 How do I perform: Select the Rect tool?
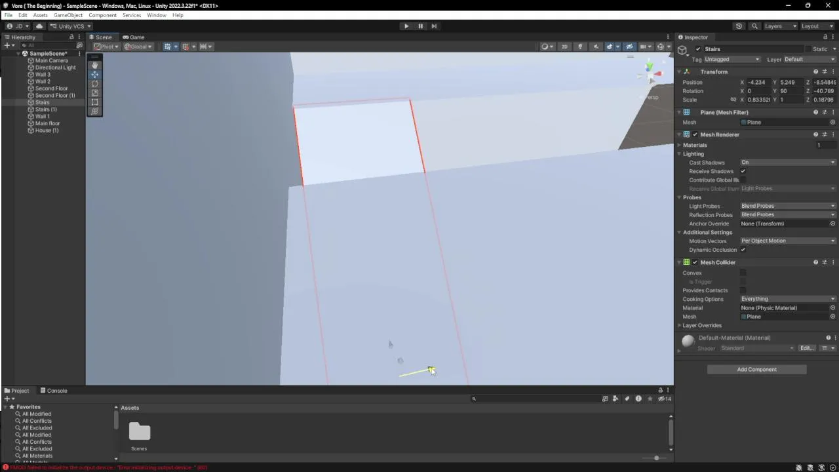(95, 102)
